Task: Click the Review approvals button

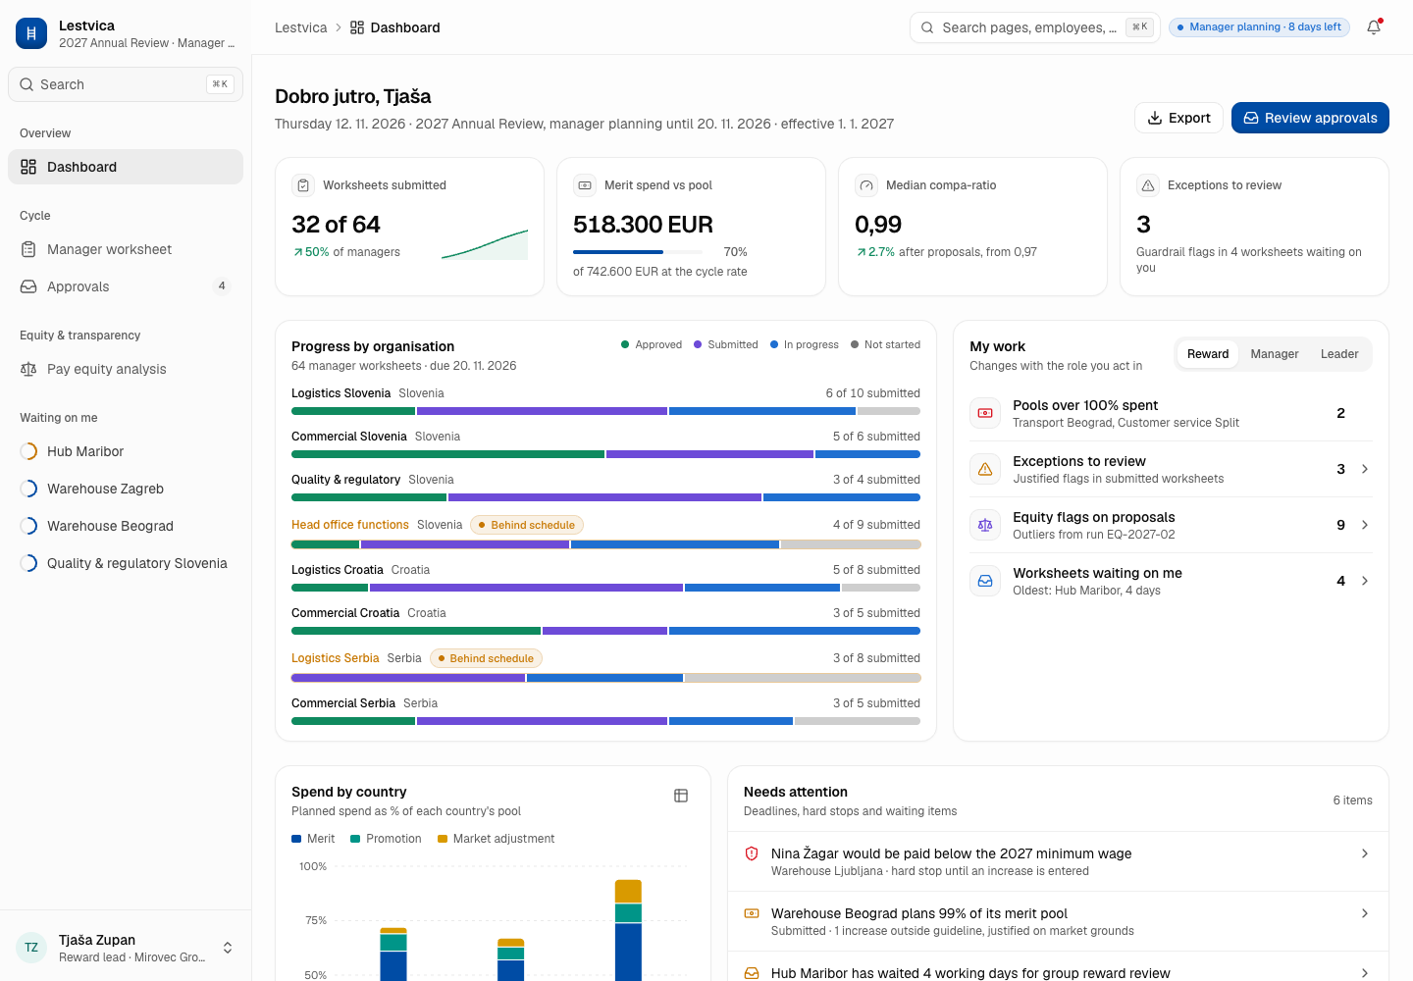Action: (x=1310, y=118)
